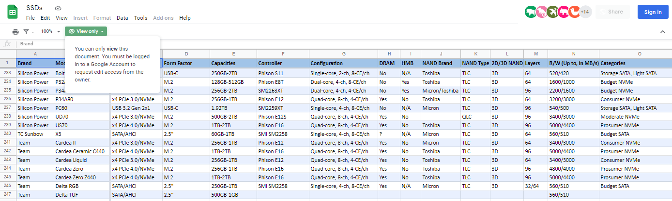
Task: Select row 247 header
Action: pyautogui.click(x=8, y=194)
